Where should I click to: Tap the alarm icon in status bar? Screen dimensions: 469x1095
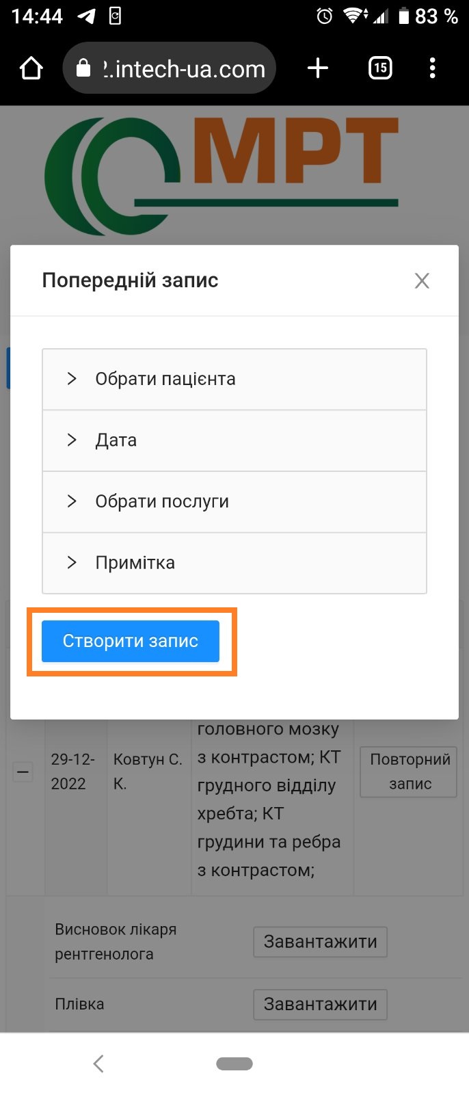325,16
